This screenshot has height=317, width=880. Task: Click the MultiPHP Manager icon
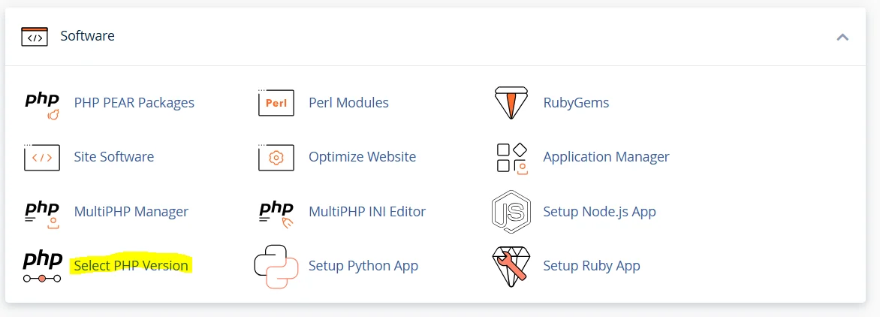pyautogui.click(x=42, y=215)
